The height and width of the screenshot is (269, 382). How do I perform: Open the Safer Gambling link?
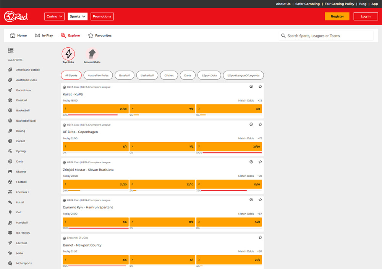click(308, 4)
